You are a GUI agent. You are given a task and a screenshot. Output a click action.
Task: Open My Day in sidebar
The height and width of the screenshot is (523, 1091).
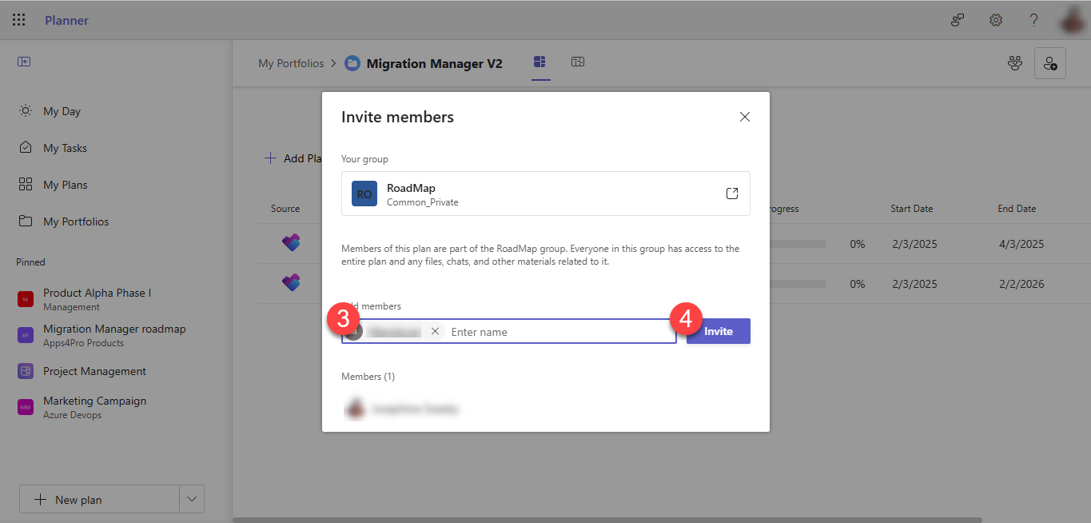tap(62, 111)
